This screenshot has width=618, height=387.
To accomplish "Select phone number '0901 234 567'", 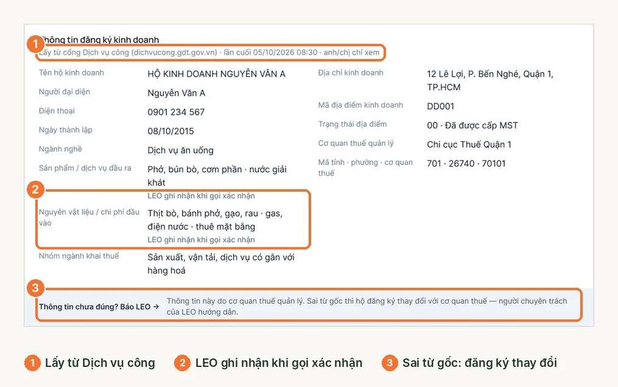I will click(176, 112).
